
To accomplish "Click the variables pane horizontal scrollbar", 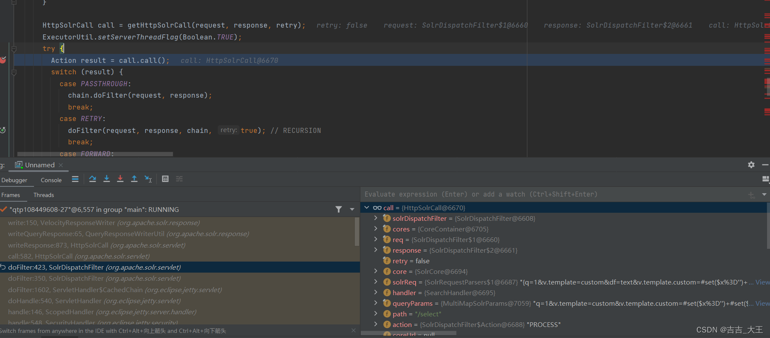I will (409, 333).
